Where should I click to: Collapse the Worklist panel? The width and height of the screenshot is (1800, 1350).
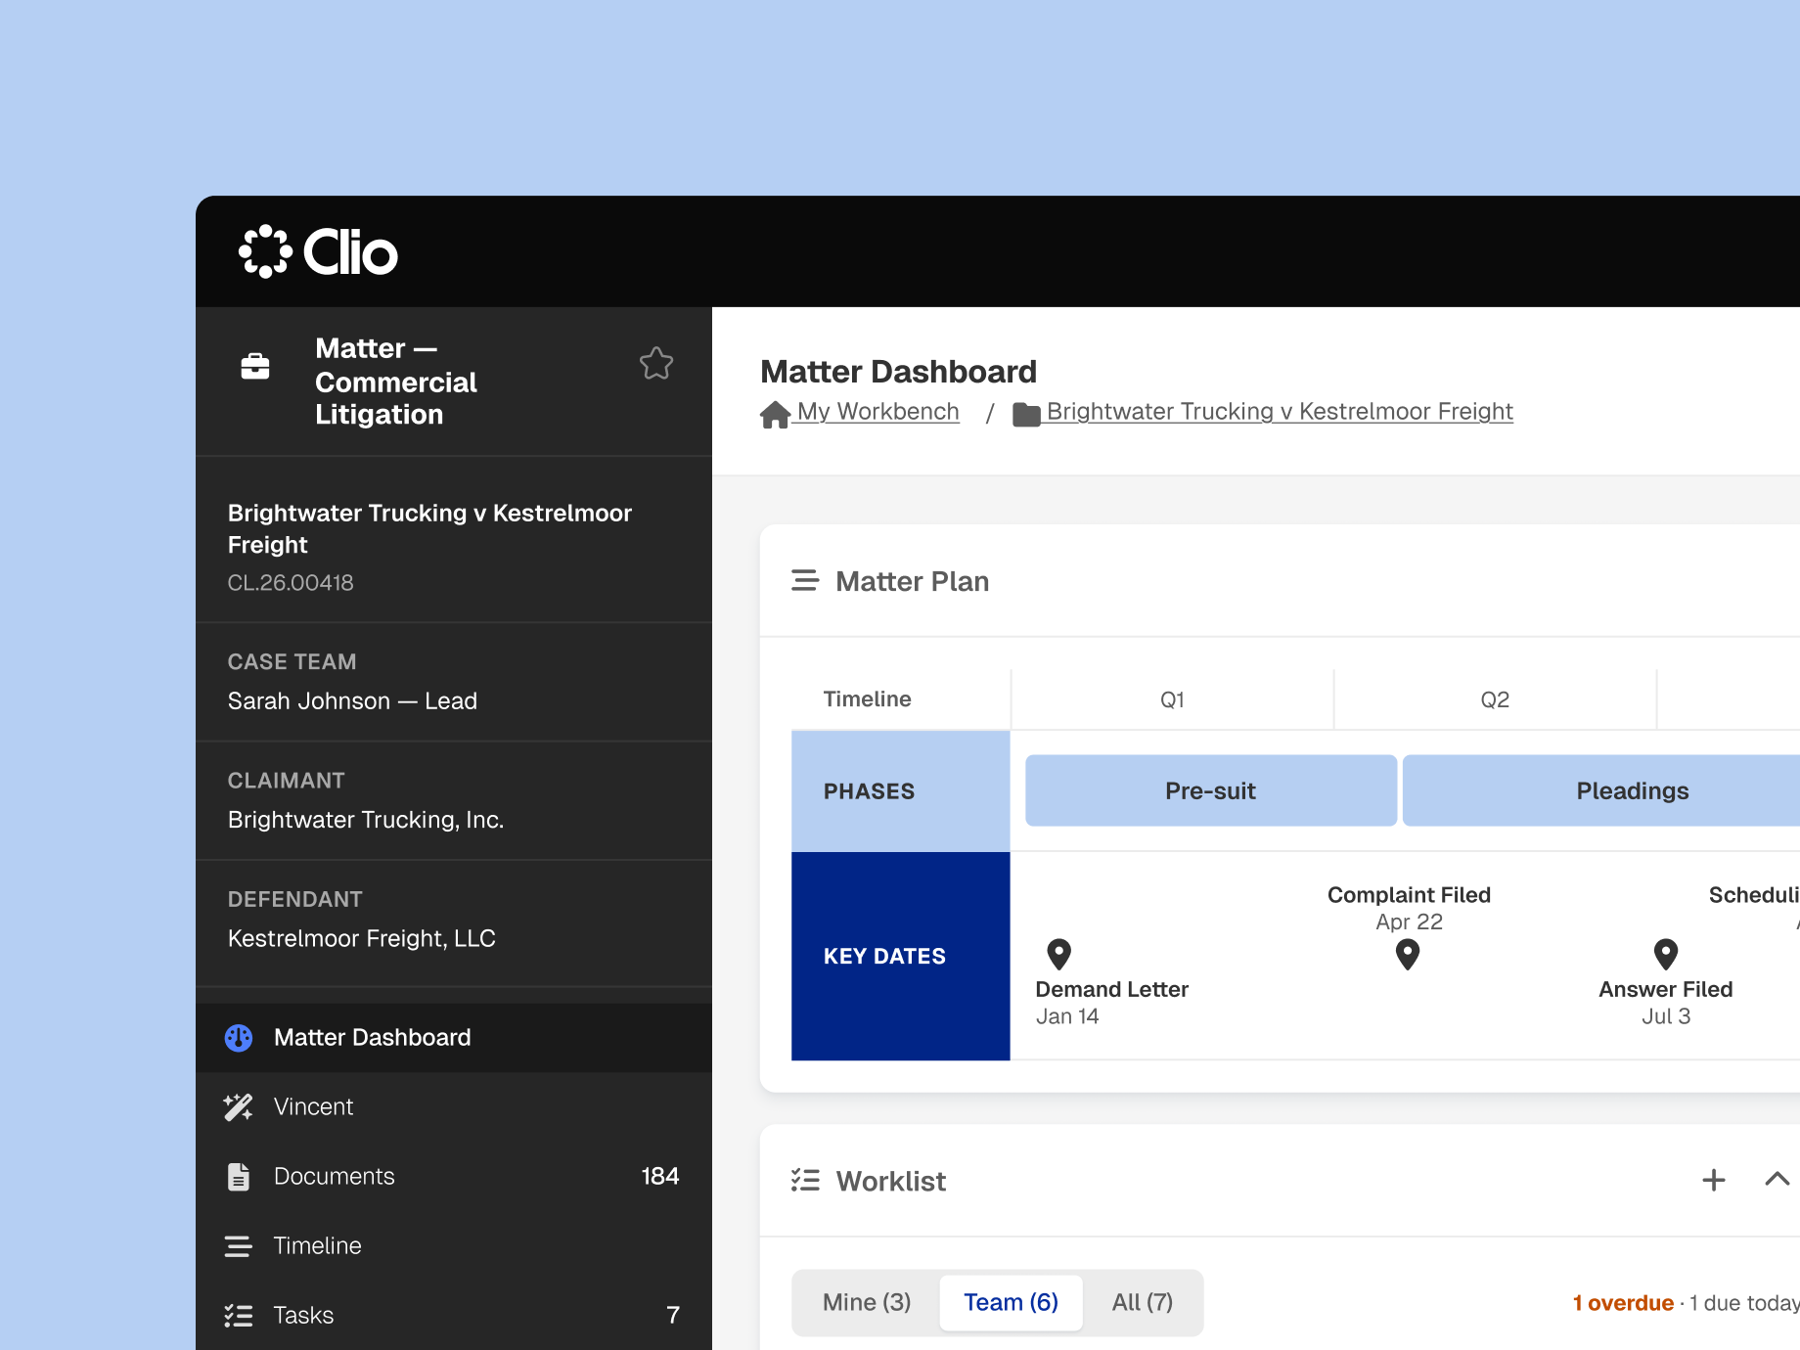tap(1777, 1179)
